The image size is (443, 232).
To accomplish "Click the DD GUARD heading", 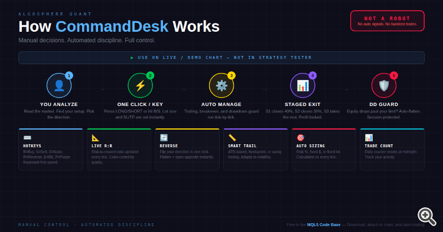I will tap(384, 104).
